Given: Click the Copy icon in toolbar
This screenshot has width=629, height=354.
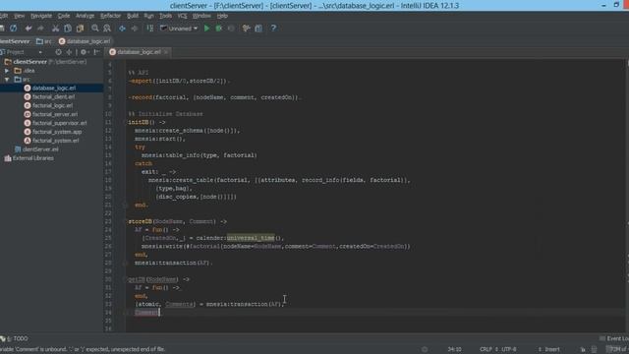Looking at the screenshot, I should (68, 29).
